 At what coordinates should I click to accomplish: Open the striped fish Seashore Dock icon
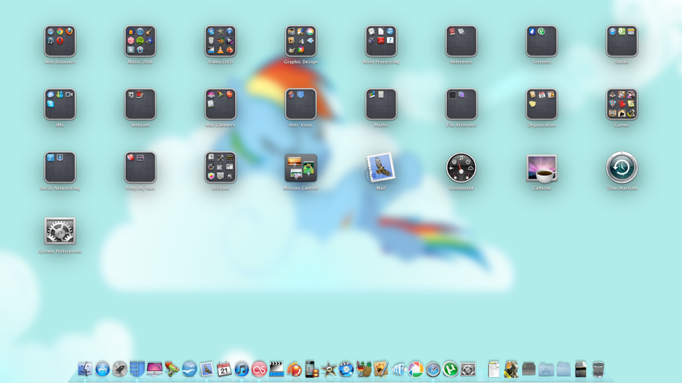[398, 369]
